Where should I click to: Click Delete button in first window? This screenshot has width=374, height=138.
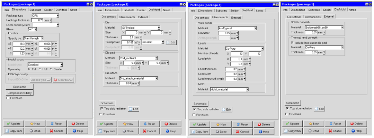(x=78, y=124)
